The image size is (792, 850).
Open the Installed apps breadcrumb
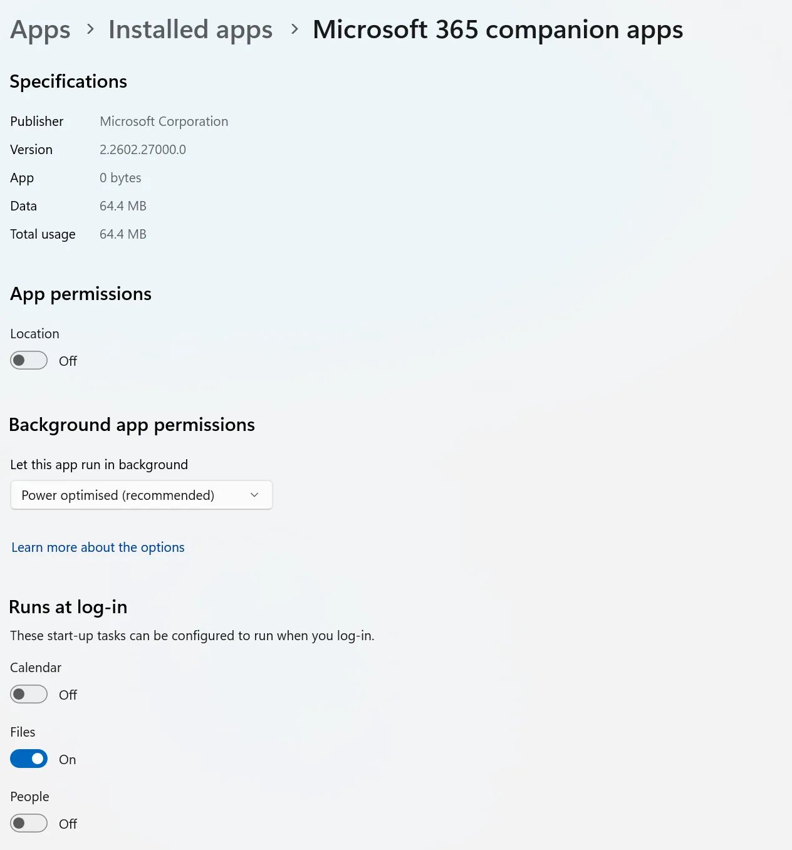(x=190, y=29)
